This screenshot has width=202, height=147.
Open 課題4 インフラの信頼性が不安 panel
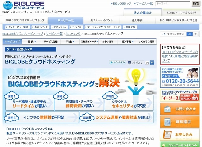click(x=42, y=117)
